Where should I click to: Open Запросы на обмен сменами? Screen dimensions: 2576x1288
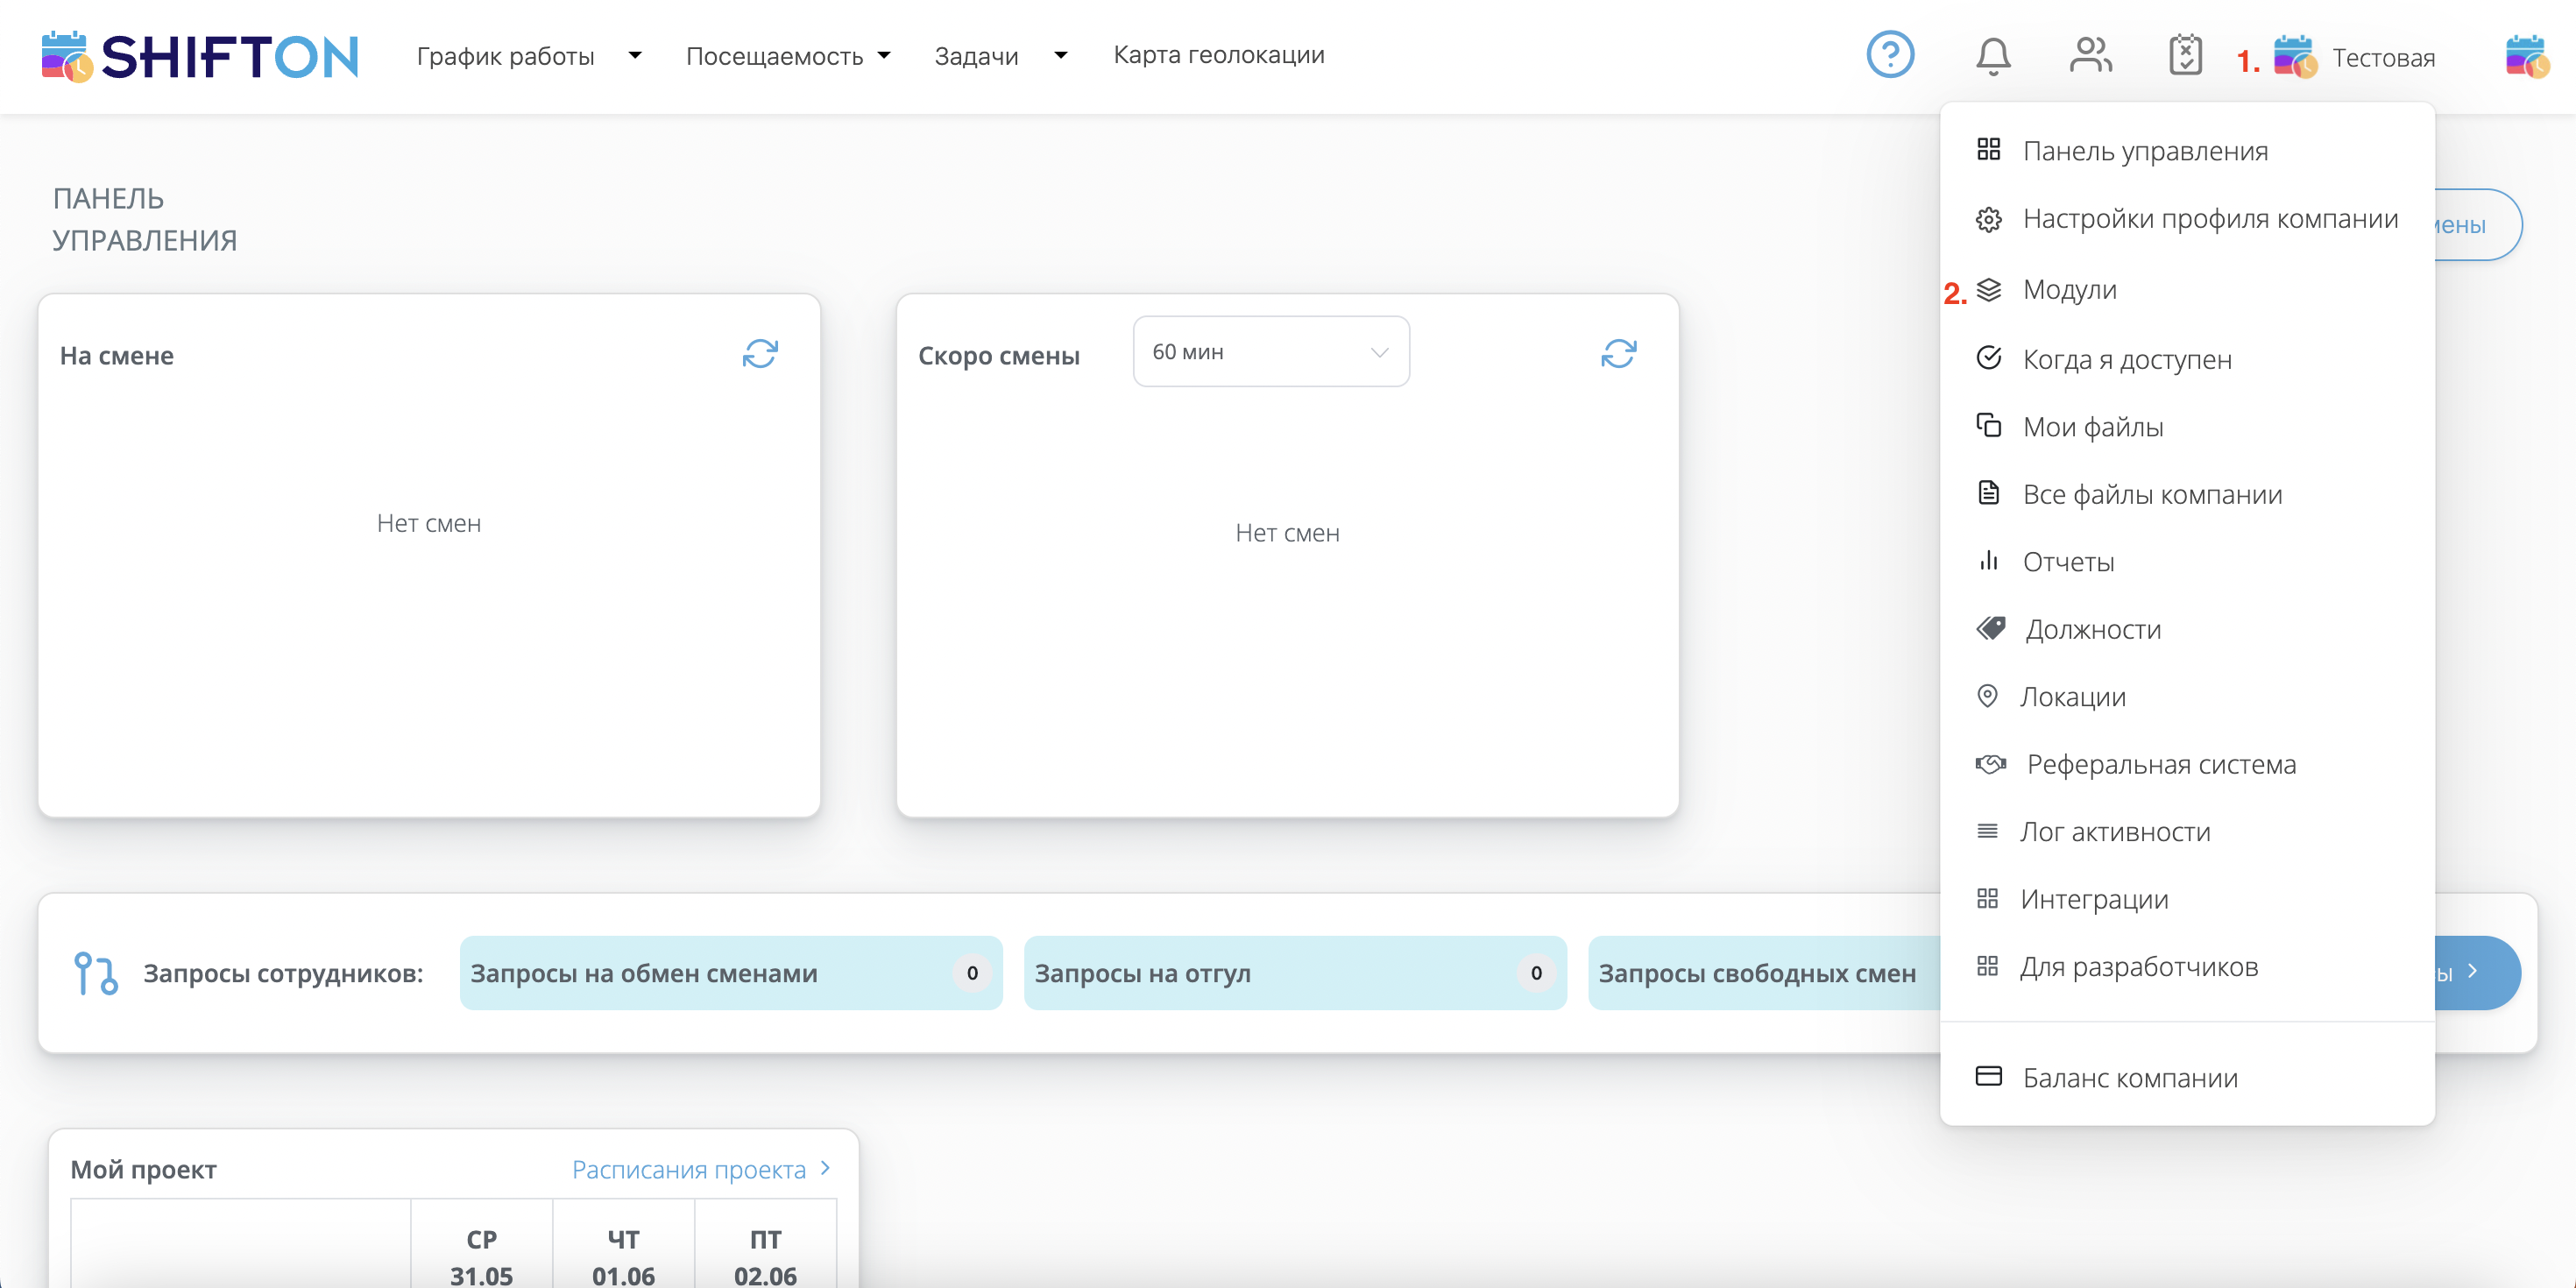(731, 973)
